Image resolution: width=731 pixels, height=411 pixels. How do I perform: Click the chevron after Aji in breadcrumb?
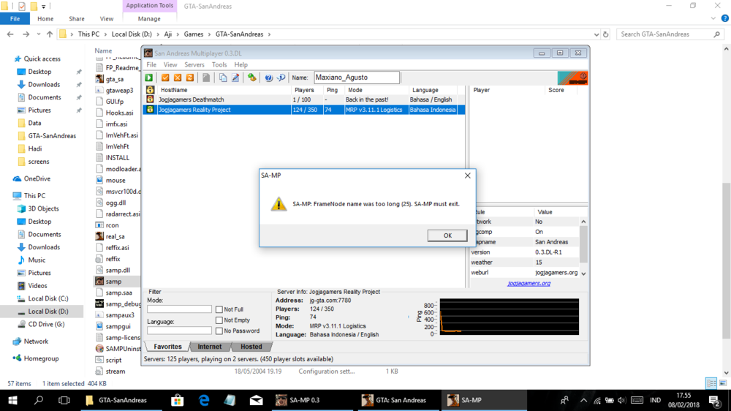click(x=178, y=34)
